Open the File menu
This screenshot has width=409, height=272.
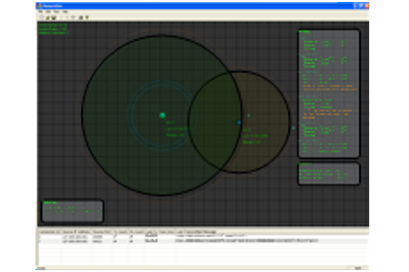tap(41, 12)
